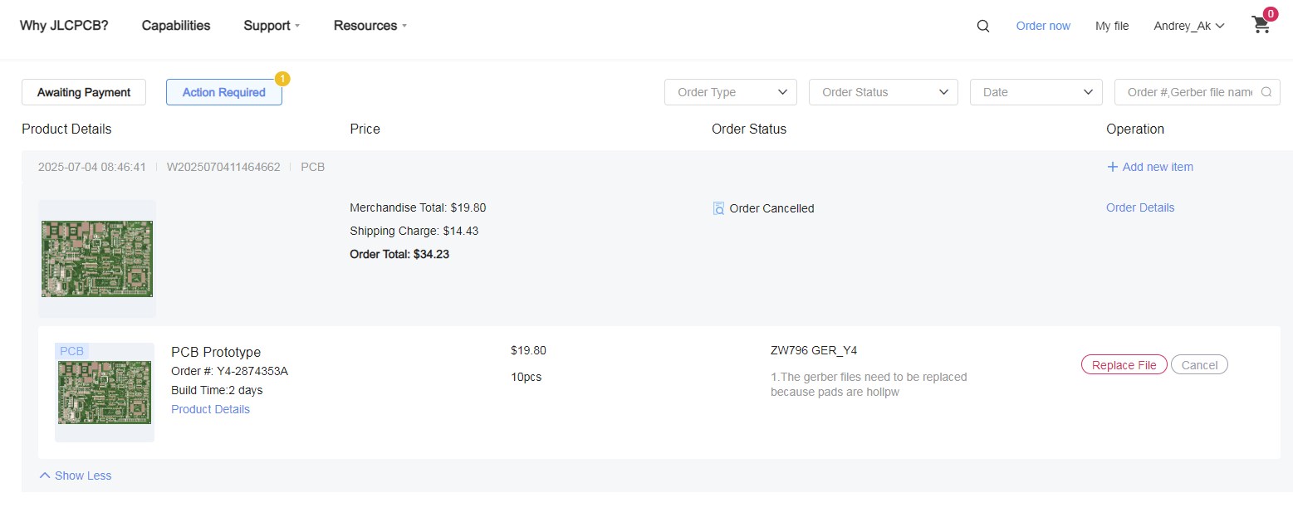Open the Order Details link
Screen dimensions: 1293x522
coord(1139,207)
